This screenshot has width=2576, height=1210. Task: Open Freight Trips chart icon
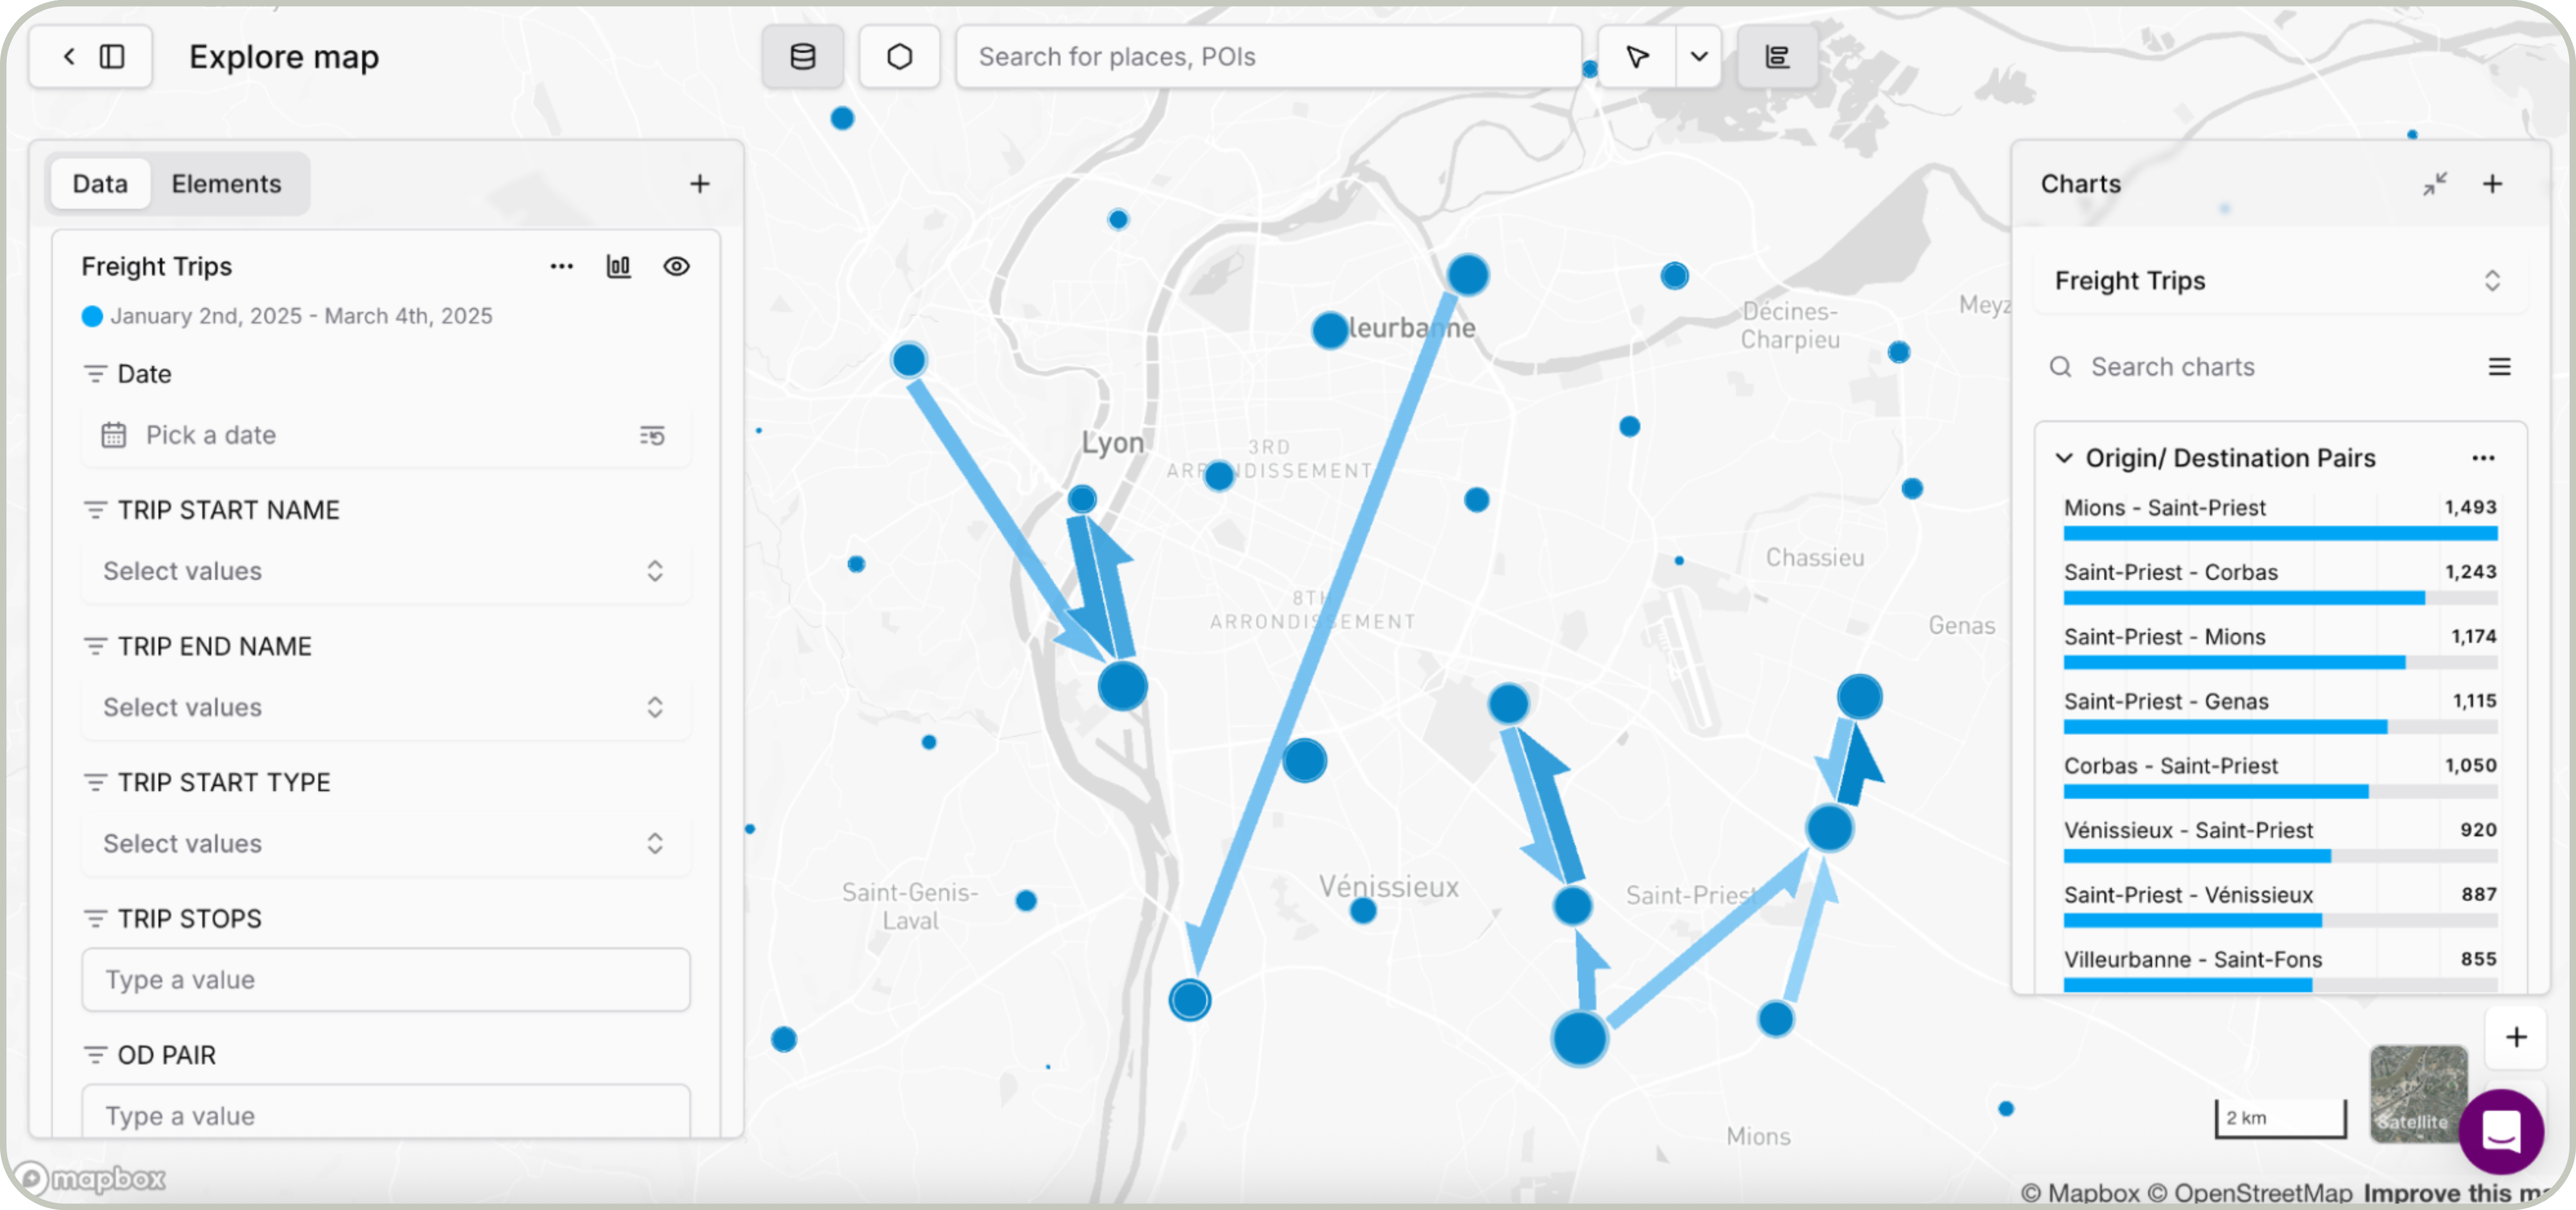tap(619, 266)
